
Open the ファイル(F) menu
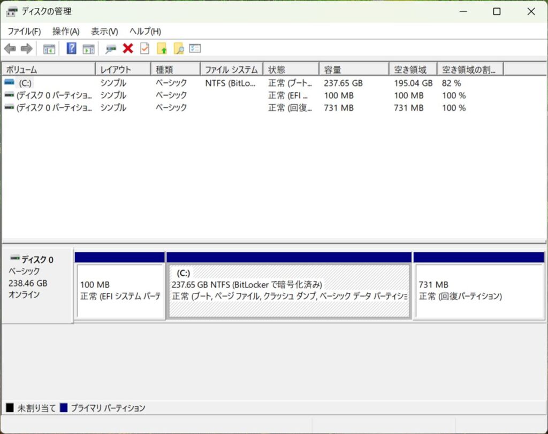click(24, 32)
